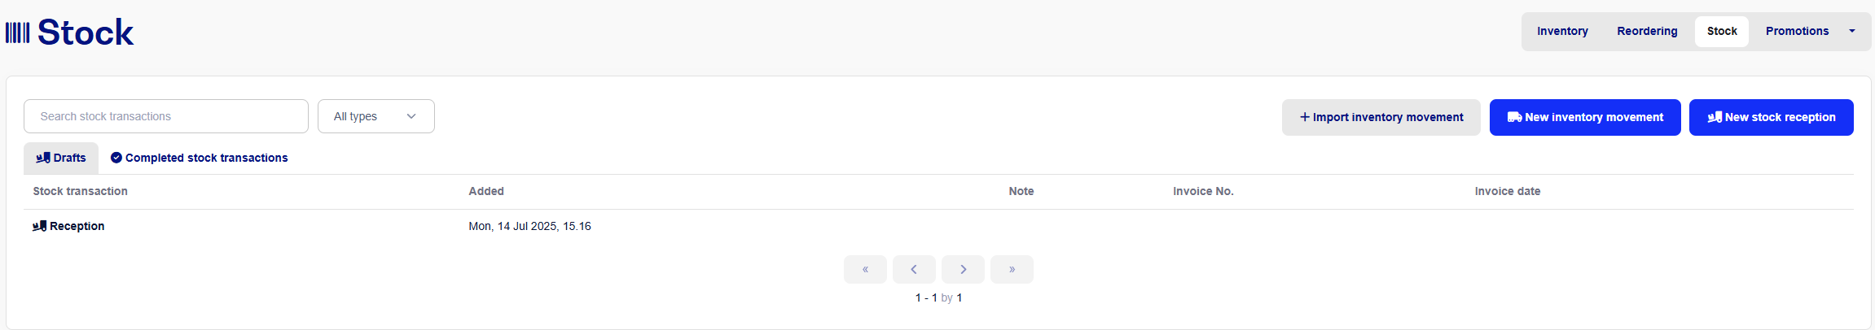Click in the Search stock transactions field
The image size is (1875, 330).
click(166, 116)
